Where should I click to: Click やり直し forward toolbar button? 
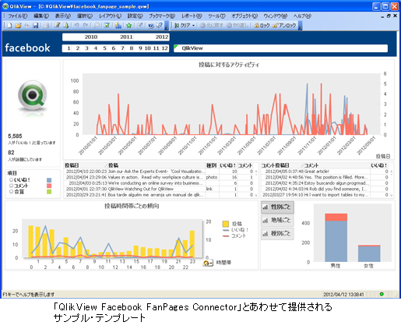coord(237,25)
